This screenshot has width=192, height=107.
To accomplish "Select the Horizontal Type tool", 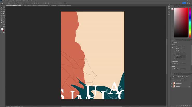I will 2,23.
